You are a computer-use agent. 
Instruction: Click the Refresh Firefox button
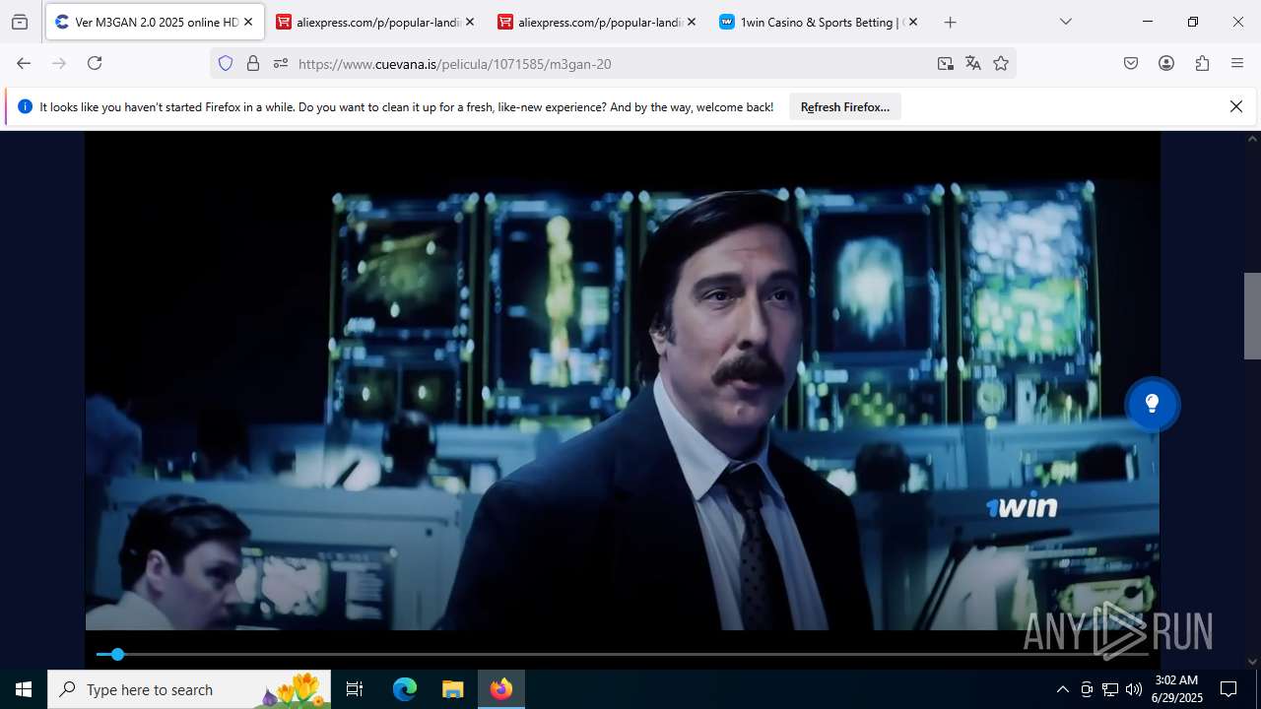pos(845,107)
